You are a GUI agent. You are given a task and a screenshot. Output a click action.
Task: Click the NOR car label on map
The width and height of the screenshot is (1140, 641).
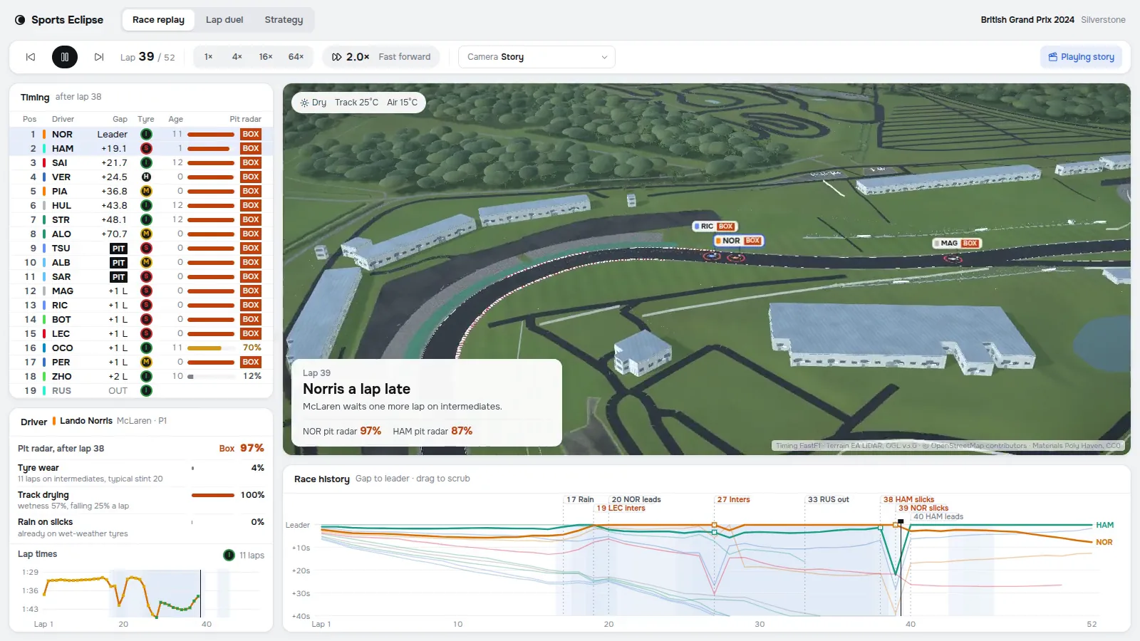pos(738,241)
